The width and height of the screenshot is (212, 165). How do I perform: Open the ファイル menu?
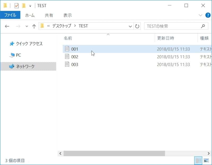pyautogui.click(x=10, y=15)
